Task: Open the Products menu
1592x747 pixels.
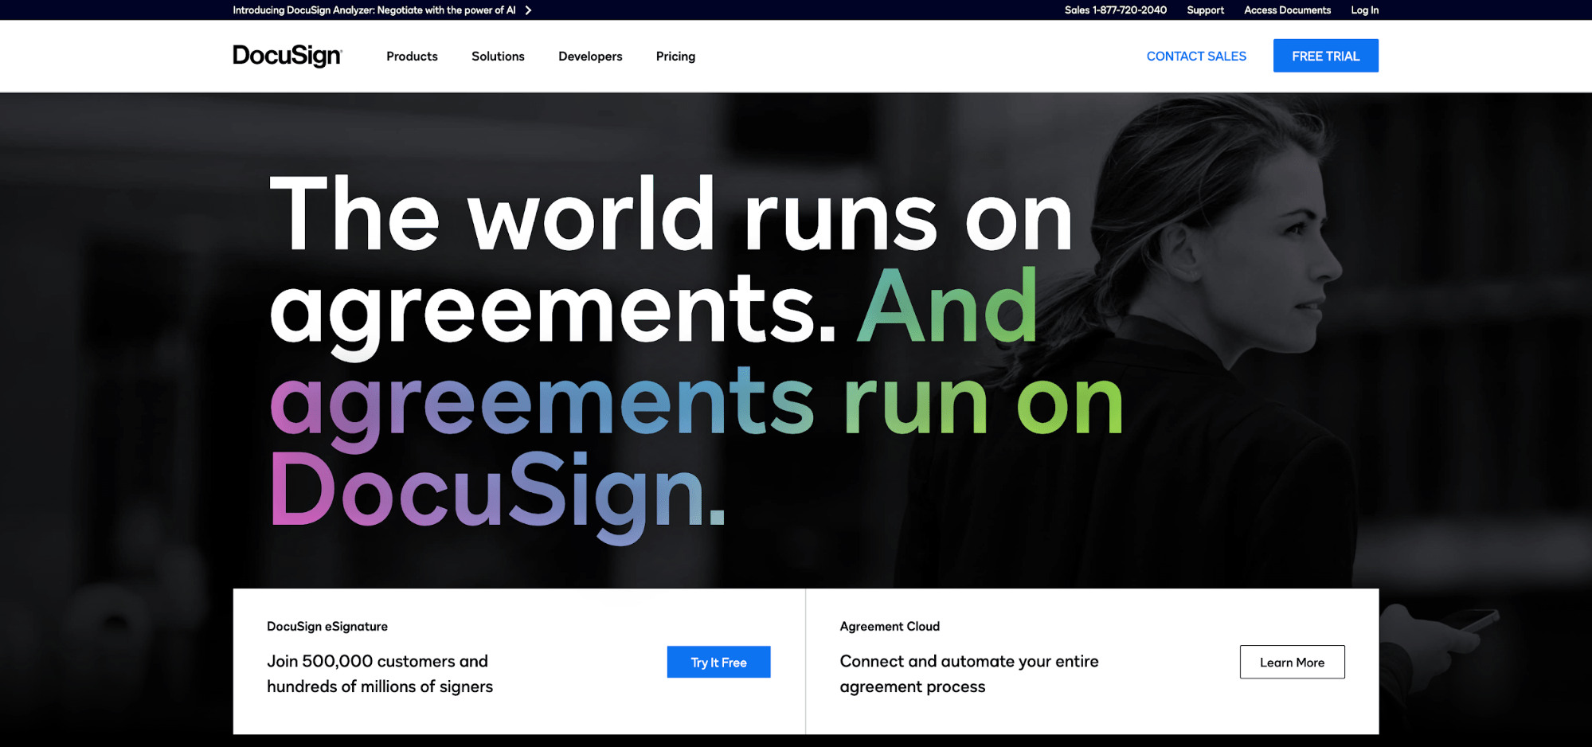Action: [x=412, y=57]
